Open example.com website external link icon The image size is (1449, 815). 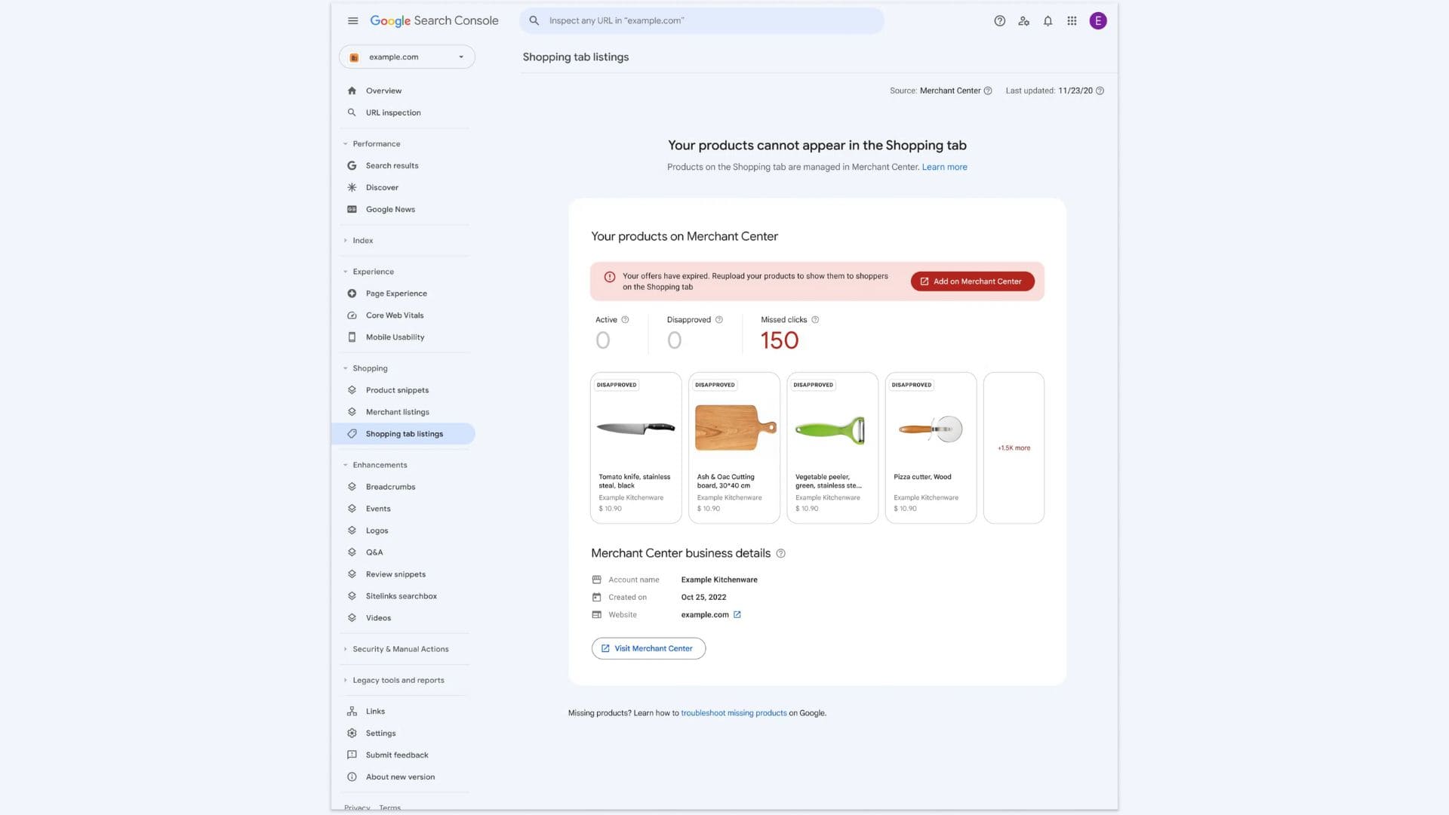coord(737,615)
